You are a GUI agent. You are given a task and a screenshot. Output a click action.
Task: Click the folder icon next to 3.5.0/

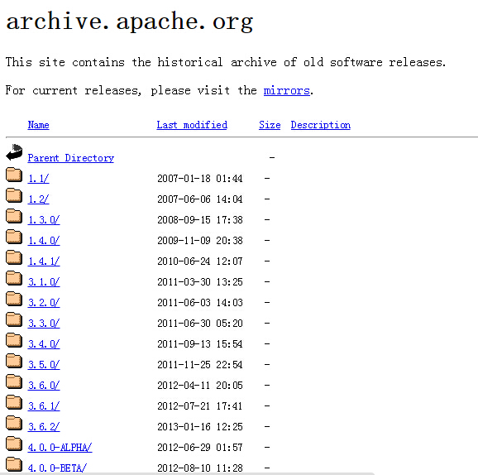pos(14,361)
